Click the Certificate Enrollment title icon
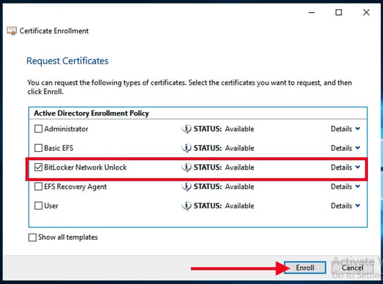This screenshot has height=284, width=383. click(x=12, y=31)
